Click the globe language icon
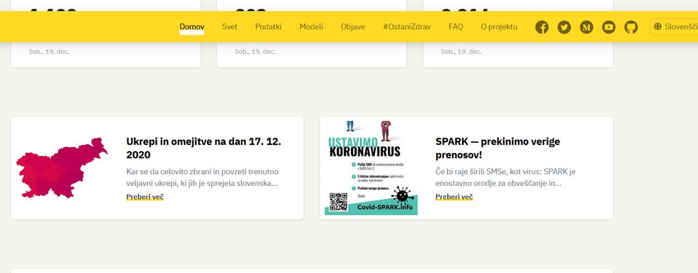Image resolution: width=698 pixels, height=273 pixels. click(x=658, y=27)
